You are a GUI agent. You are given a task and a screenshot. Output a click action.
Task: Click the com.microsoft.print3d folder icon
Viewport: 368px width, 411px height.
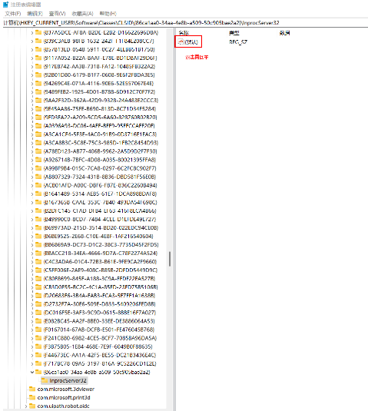coord(32,397)
